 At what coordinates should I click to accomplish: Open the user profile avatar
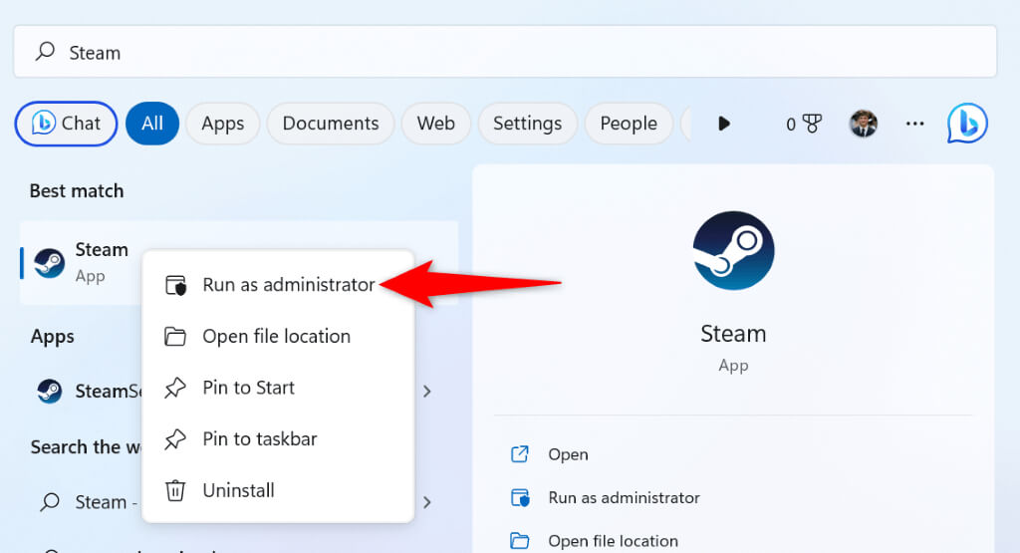tap(863, 124)
